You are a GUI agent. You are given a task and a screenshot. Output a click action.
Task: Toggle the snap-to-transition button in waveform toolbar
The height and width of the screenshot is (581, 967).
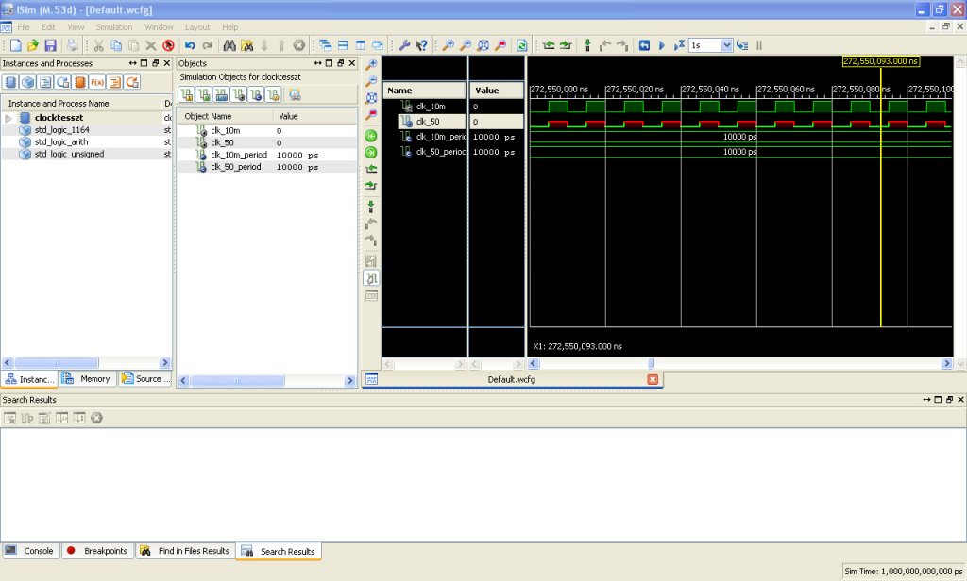[371, 278]
